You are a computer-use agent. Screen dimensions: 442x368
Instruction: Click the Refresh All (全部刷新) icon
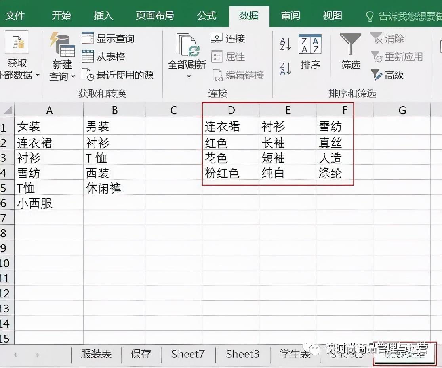tap(187, 45)
